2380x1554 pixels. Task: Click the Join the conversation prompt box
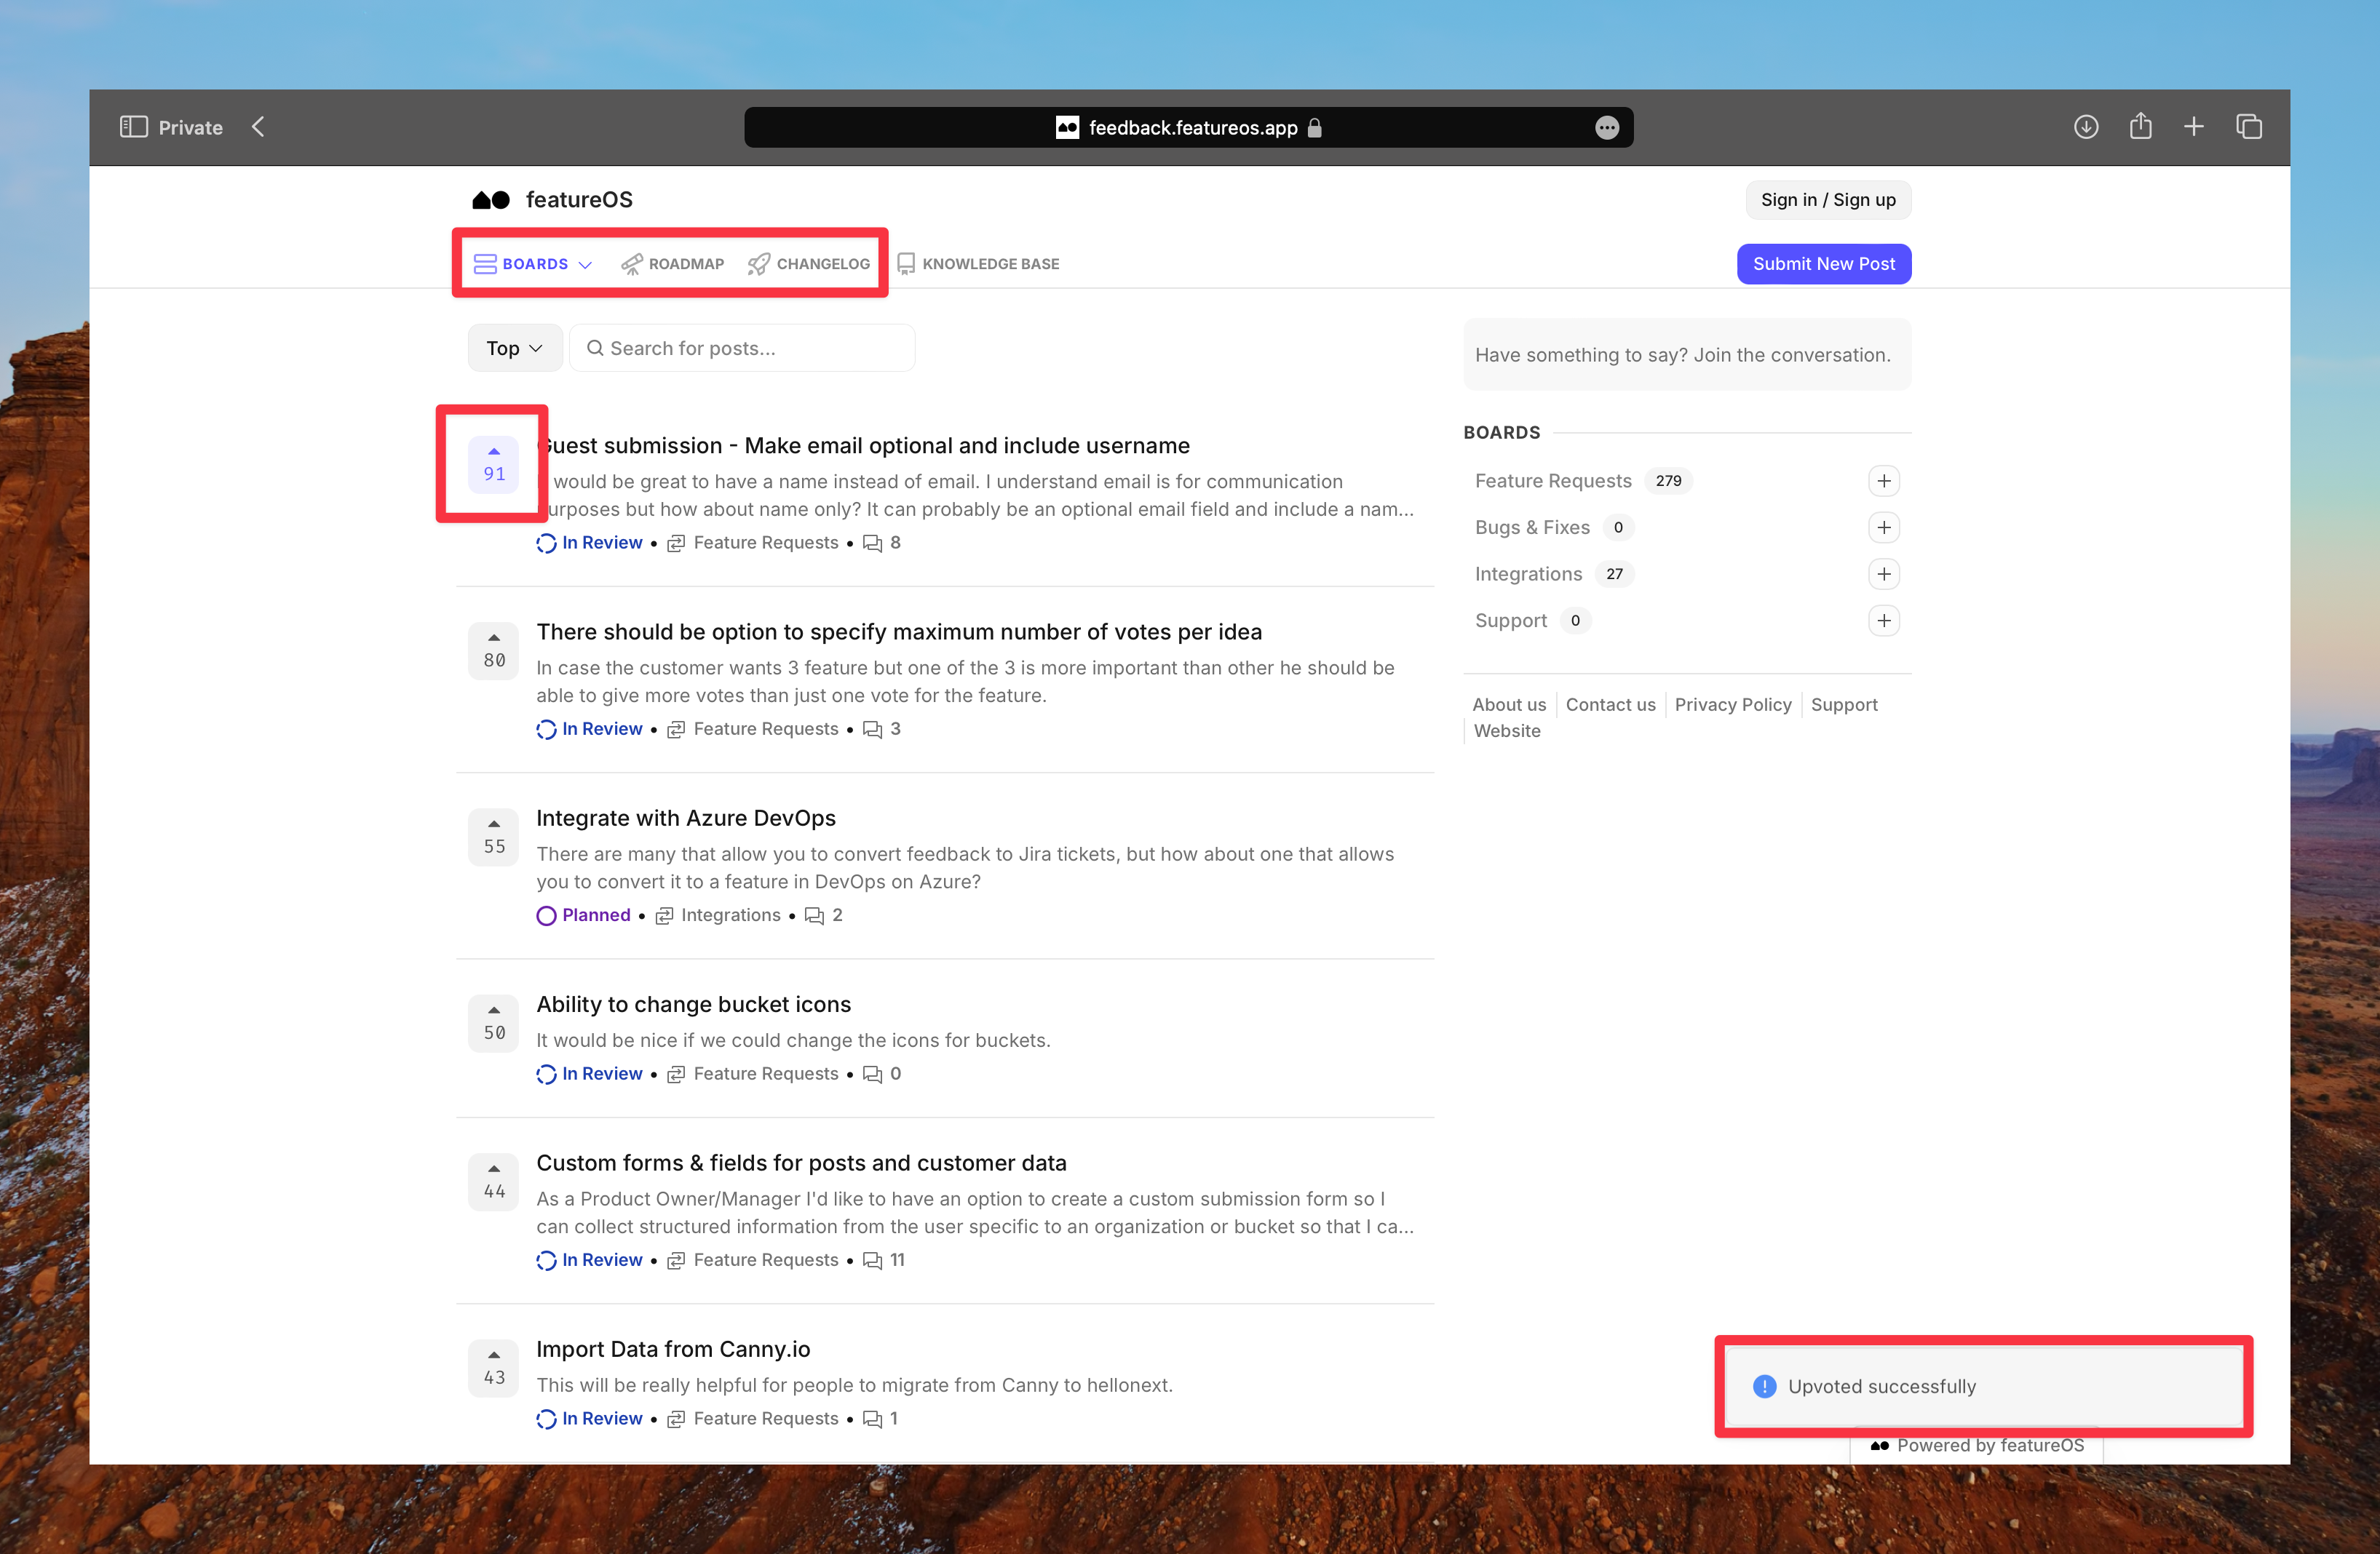[x=1687, y=355]
